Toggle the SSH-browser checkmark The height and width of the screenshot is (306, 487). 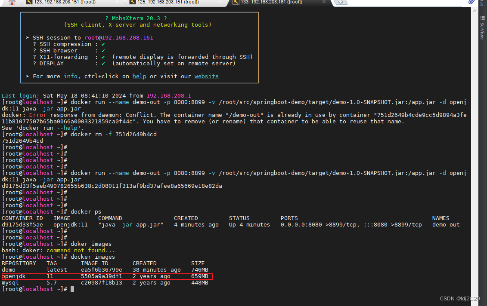[x=102, y=50]
